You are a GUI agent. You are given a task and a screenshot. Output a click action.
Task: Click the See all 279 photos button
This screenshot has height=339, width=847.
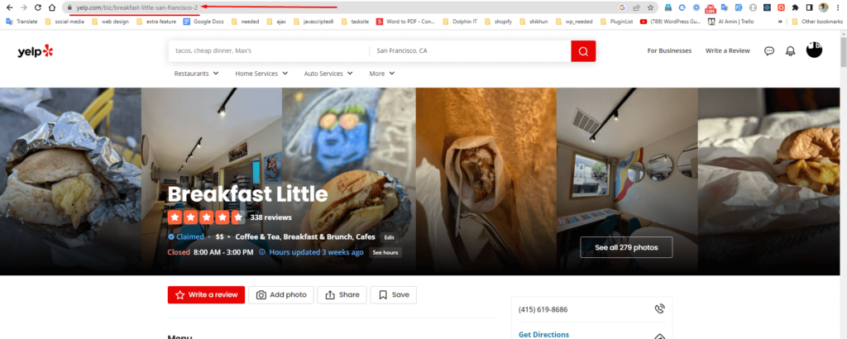(x=626, y=247)
